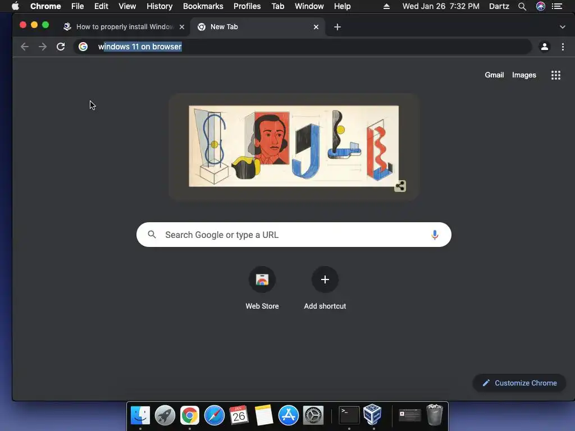Close the 'How to properly install Windows' tab
The image size is (575, 431).
click(182, 27)
